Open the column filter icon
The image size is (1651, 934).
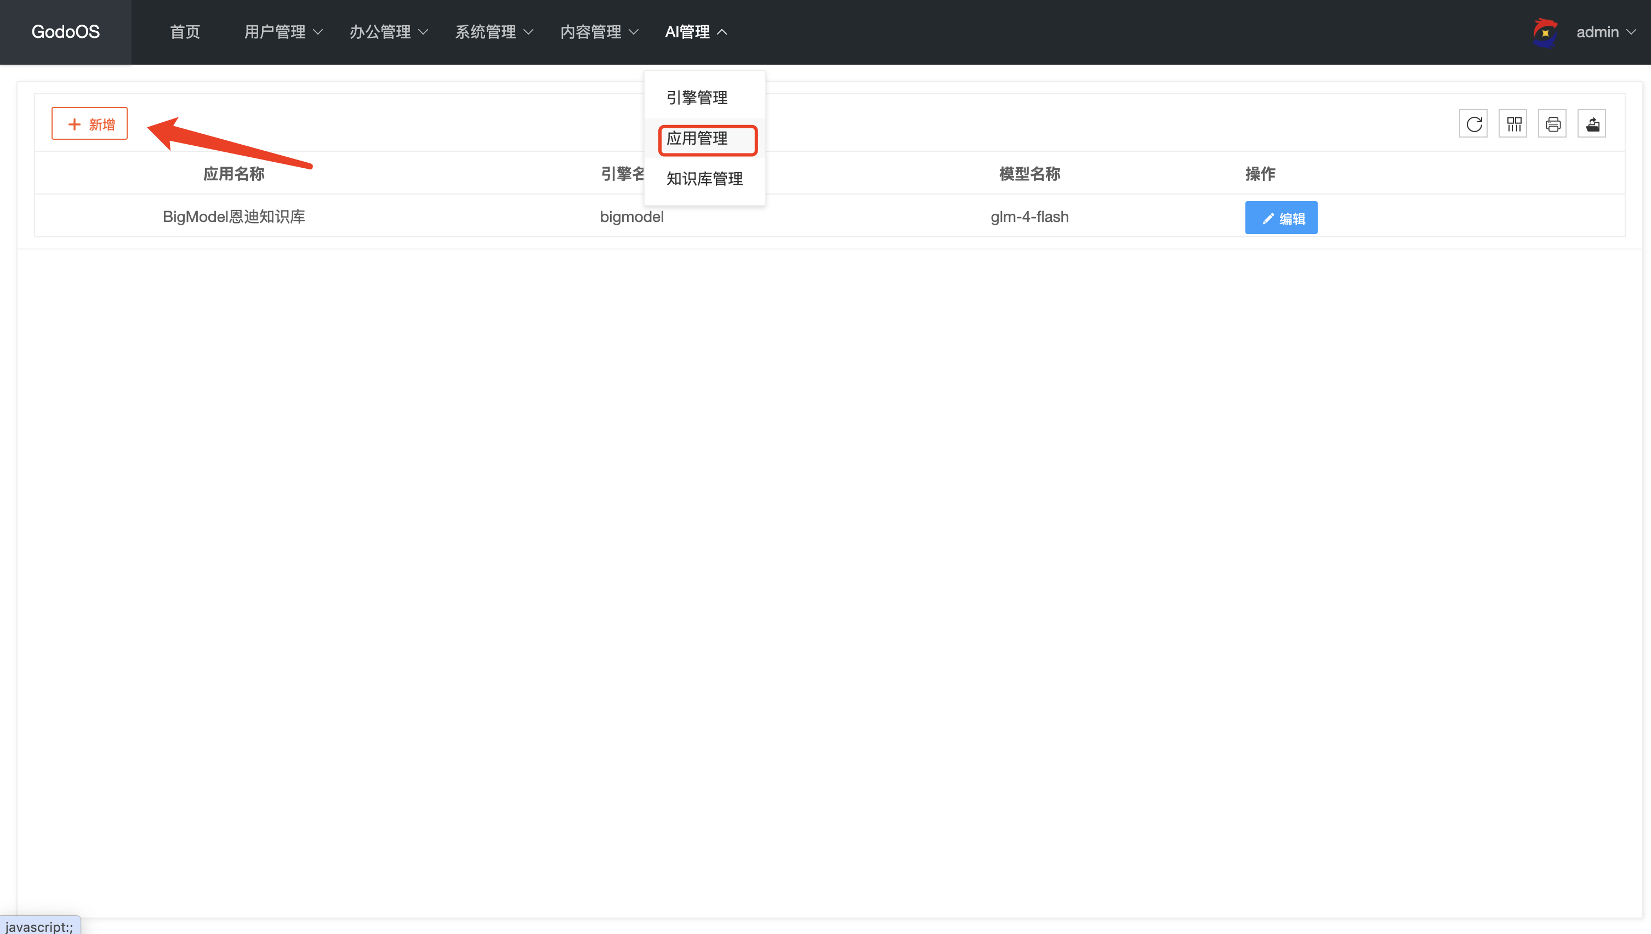pyautogui.click(x=1513, y=124)
